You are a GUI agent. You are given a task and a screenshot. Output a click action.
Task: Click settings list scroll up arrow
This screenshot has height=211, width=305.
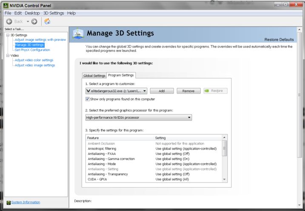click(225, 137)
